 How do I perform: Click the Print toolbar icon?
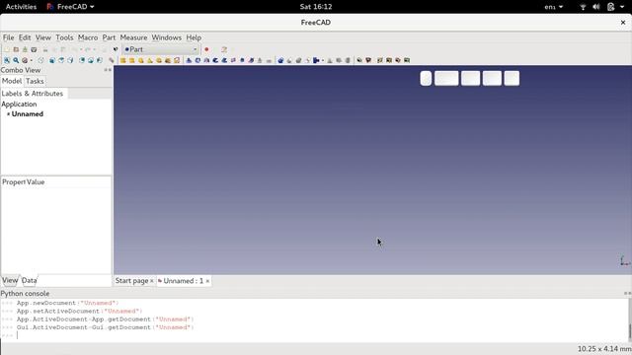pos(34,49)
